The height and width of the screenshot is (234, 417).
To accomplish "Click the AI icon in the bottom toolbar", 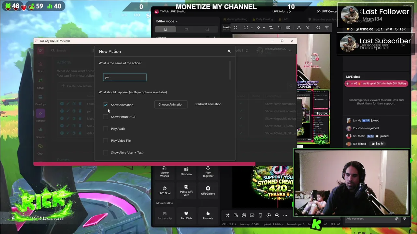I will [244, 215].
